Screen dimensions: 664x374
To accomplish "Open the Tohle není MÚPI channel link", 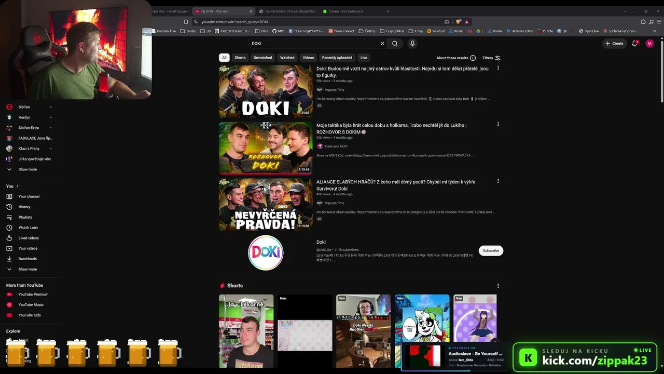I will [x=336, y=146].
